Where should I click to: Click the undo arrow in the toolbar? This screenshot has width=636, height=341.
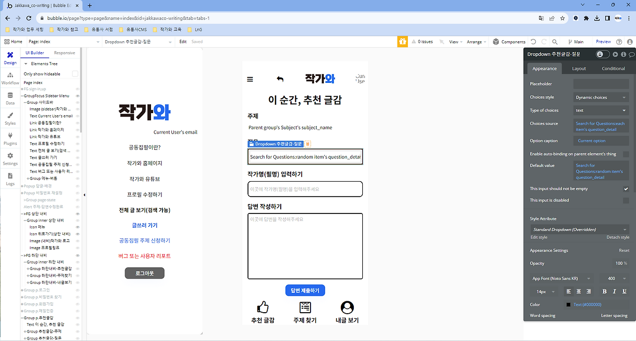point(533,42)
